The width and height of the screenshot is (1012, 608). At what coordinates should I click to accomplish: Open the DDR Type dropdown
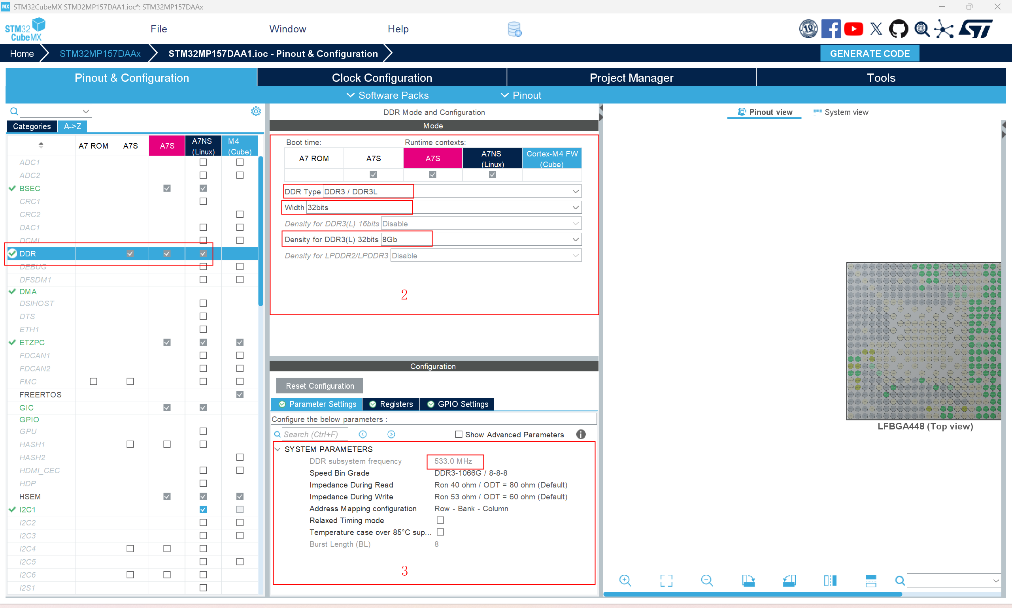575,192
